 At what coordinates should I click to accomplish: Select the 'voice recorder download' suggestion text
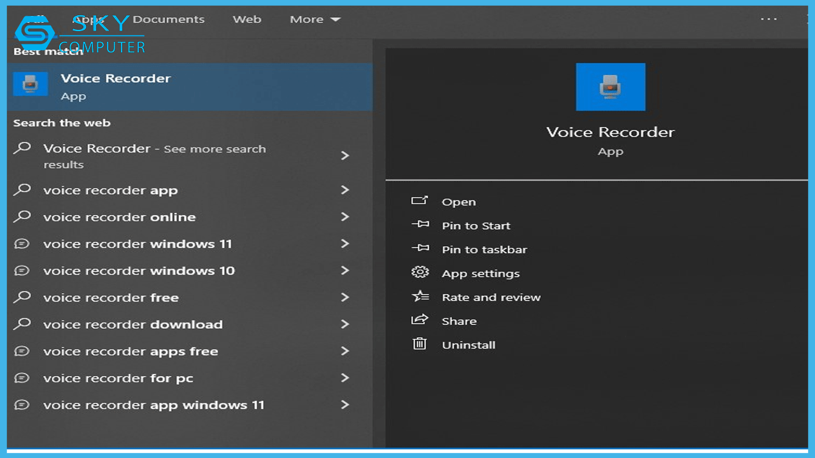[133, 324]
